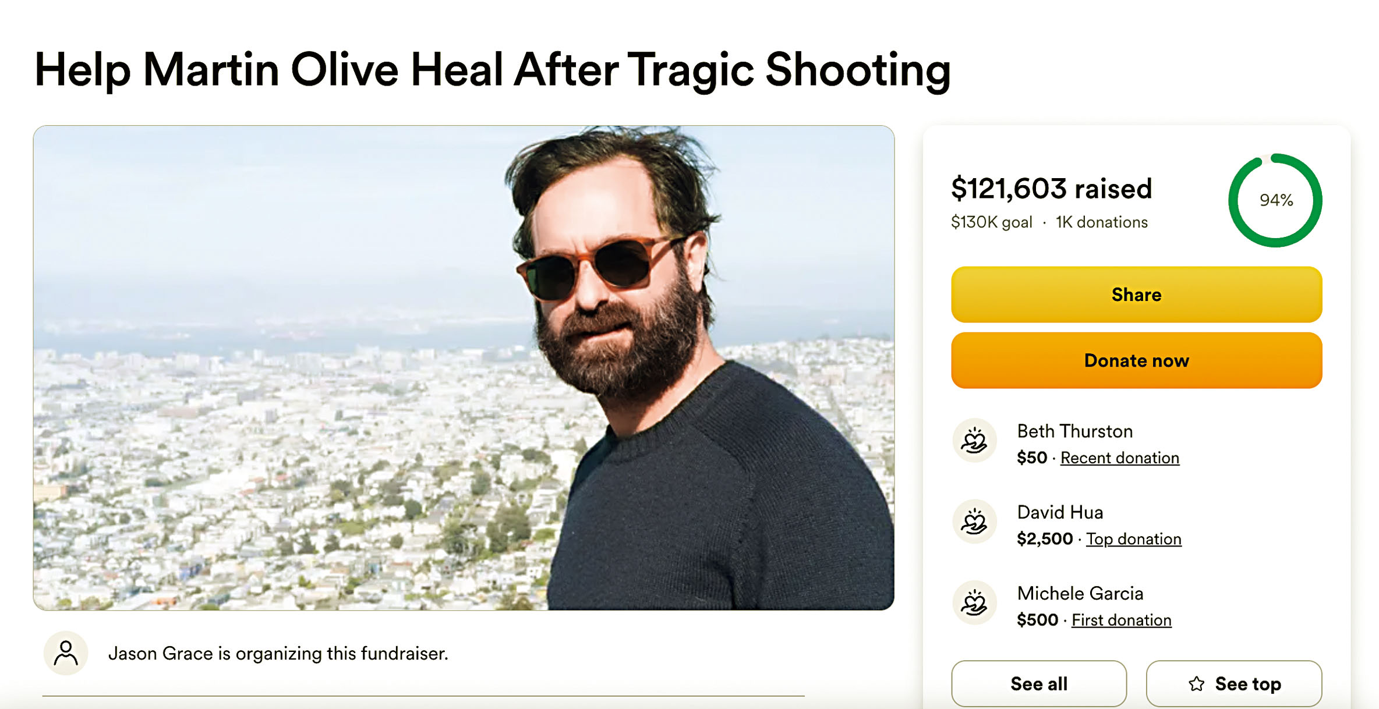
Task: Click David Hua's donation heart icon
Action: [974, 522]
